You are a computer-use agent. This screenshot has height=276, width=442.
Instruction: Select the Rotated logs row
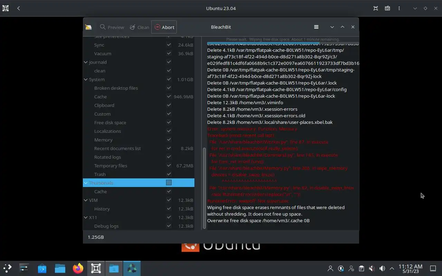[138, 157]
